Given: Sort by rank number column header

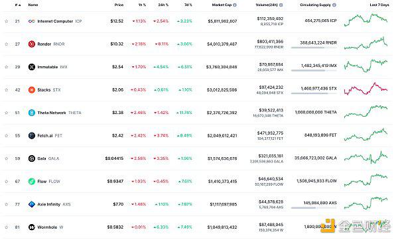Looking at the screenshot, I should [18, 5].
